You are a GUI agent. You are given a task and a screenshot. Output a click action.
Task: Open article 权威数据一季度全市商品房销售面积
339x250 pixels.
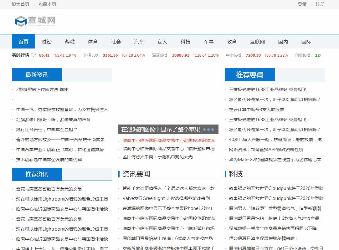[273, 228]
